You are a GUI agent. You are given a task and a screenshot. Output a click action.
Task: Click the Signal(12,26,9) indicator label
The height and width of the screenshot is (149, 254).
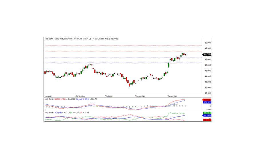coord(83,100)
